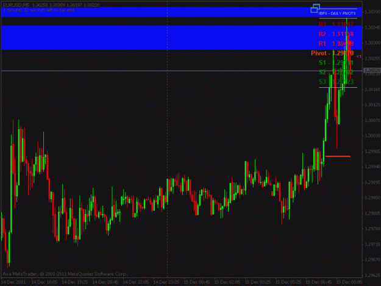Click the 14 Dec 18:05 time label
Screen dimensions: 381x286
45,282
